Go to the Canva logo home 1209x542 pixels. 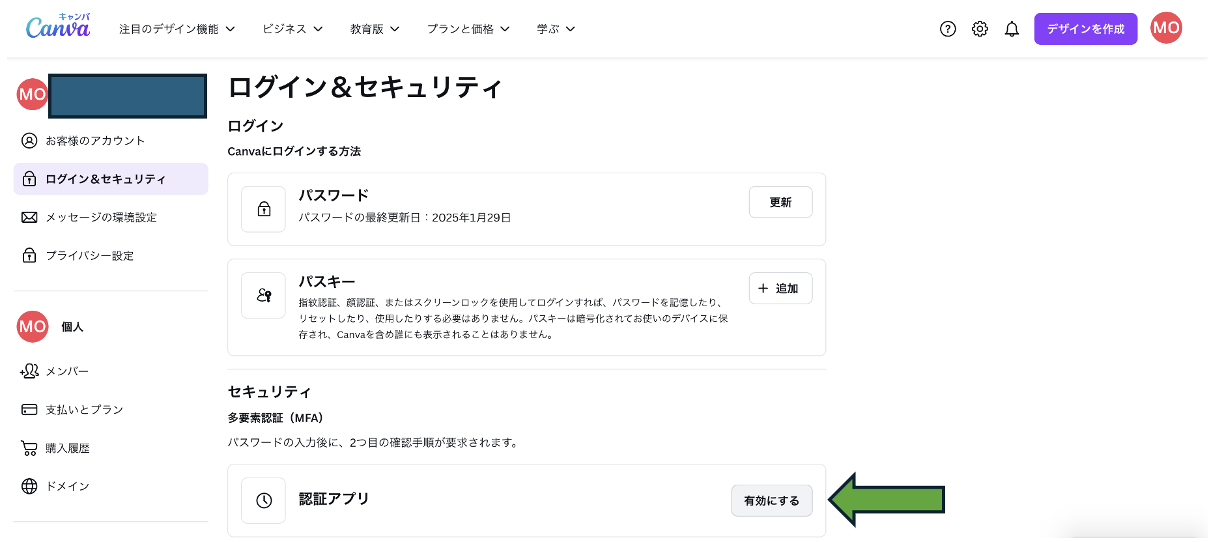click(58, 26)
